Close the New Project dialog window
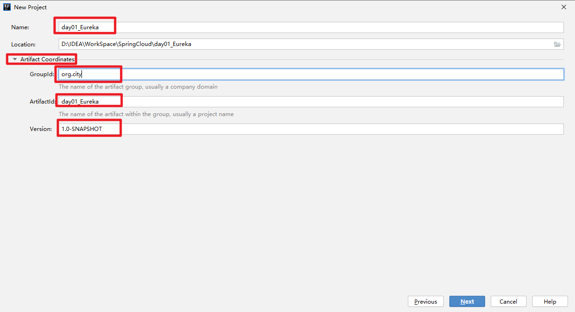This screenshot has width=575, height=312. [x=564, y=7]
